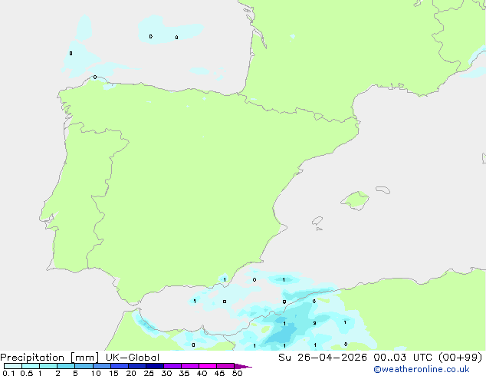Viewport: 486px width, 376px height.
Task: Click the (00+99) forecast offset label
Action: click(x=461, y=358)
